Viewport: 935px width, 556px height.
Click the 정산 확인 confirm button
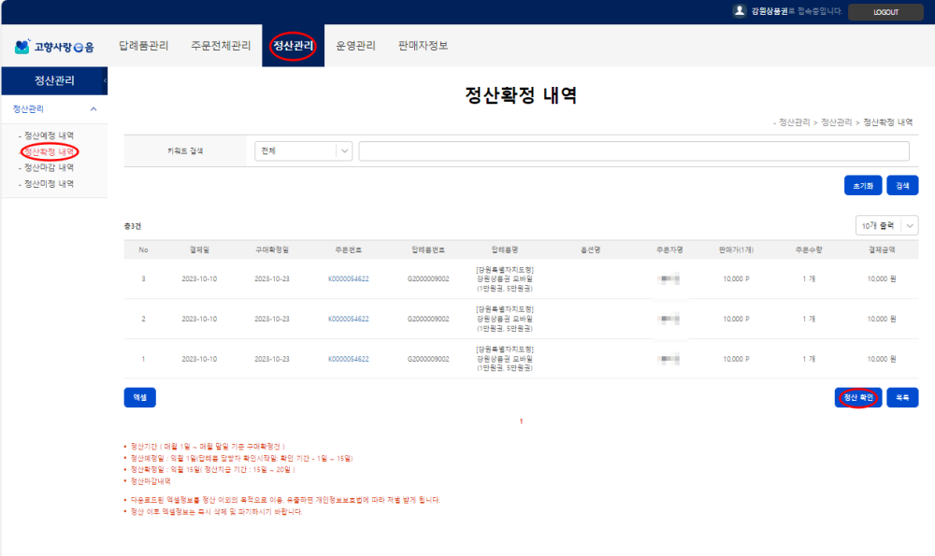[x=856, y=397]
